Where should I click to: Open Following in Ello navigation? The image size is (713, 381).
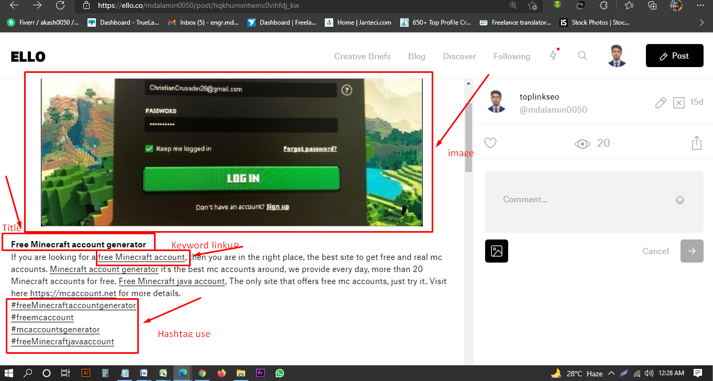click(x=511, y=57)
